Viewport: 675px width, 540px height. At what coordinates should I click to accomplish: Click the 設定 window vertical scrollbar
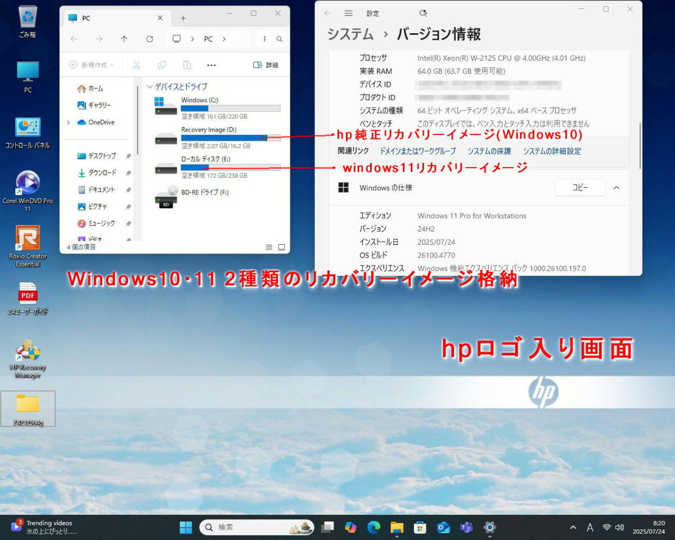point(640,146)
